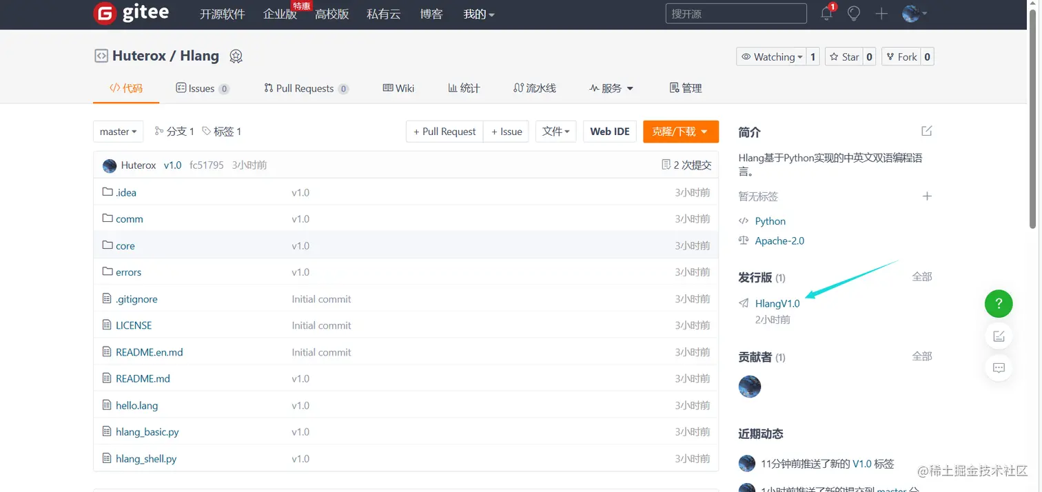This screenshot has width=1042, height=492.
Task: Open the Pull Requests tab
Action: coord(306,88)
